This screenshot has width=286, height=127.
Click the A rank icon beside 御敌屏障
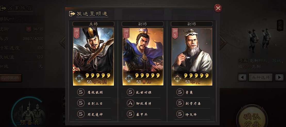130,103
